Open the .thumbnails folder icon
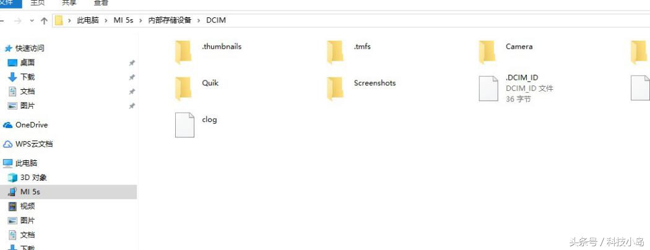 pos(183,52)
